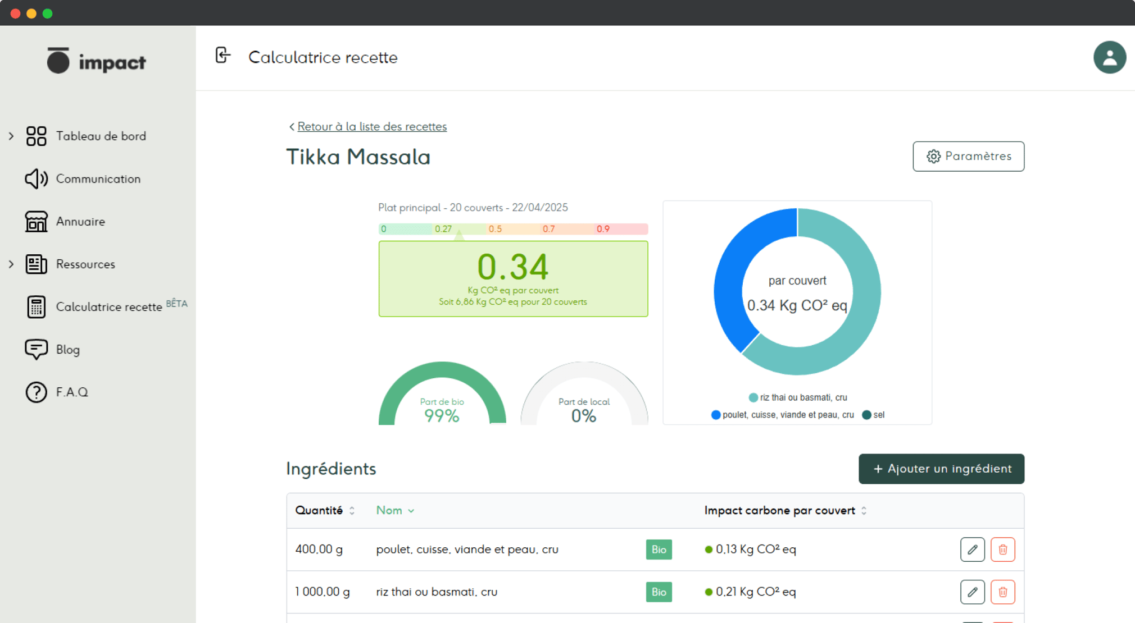Image resolution: width=1135 pixels, height=623 pixels.
Task: Toggle riz thai legend item in chart
Action: tap(797, 397)
